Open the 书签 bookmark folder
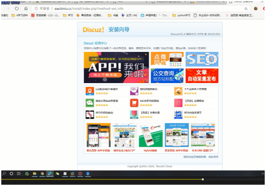 click(113, 15)
